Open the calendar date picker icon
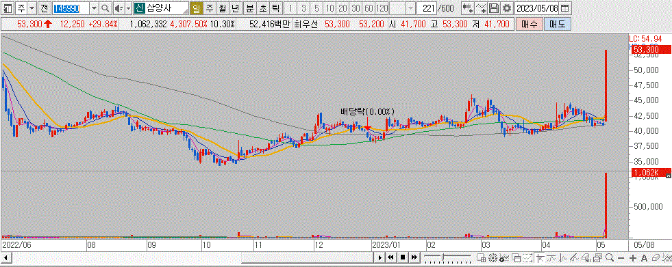Screen dimensions: 672x267 565,8
